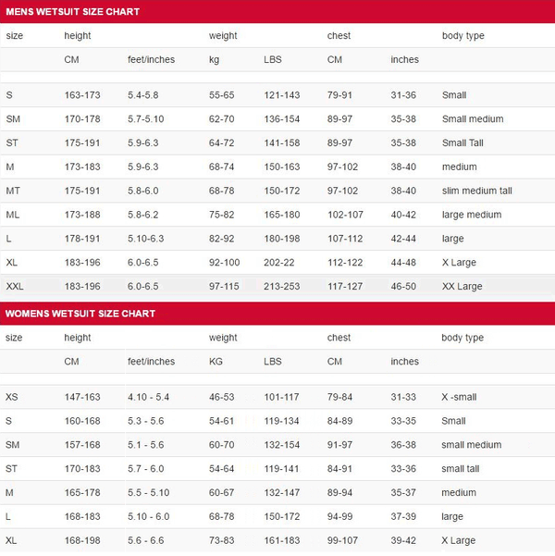Click womens size label "XS"

(x=11, y=397)
